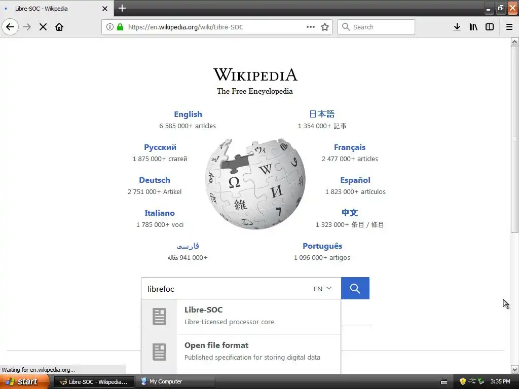
Task: Click the scrollbar up arrow
Action: 514,42
